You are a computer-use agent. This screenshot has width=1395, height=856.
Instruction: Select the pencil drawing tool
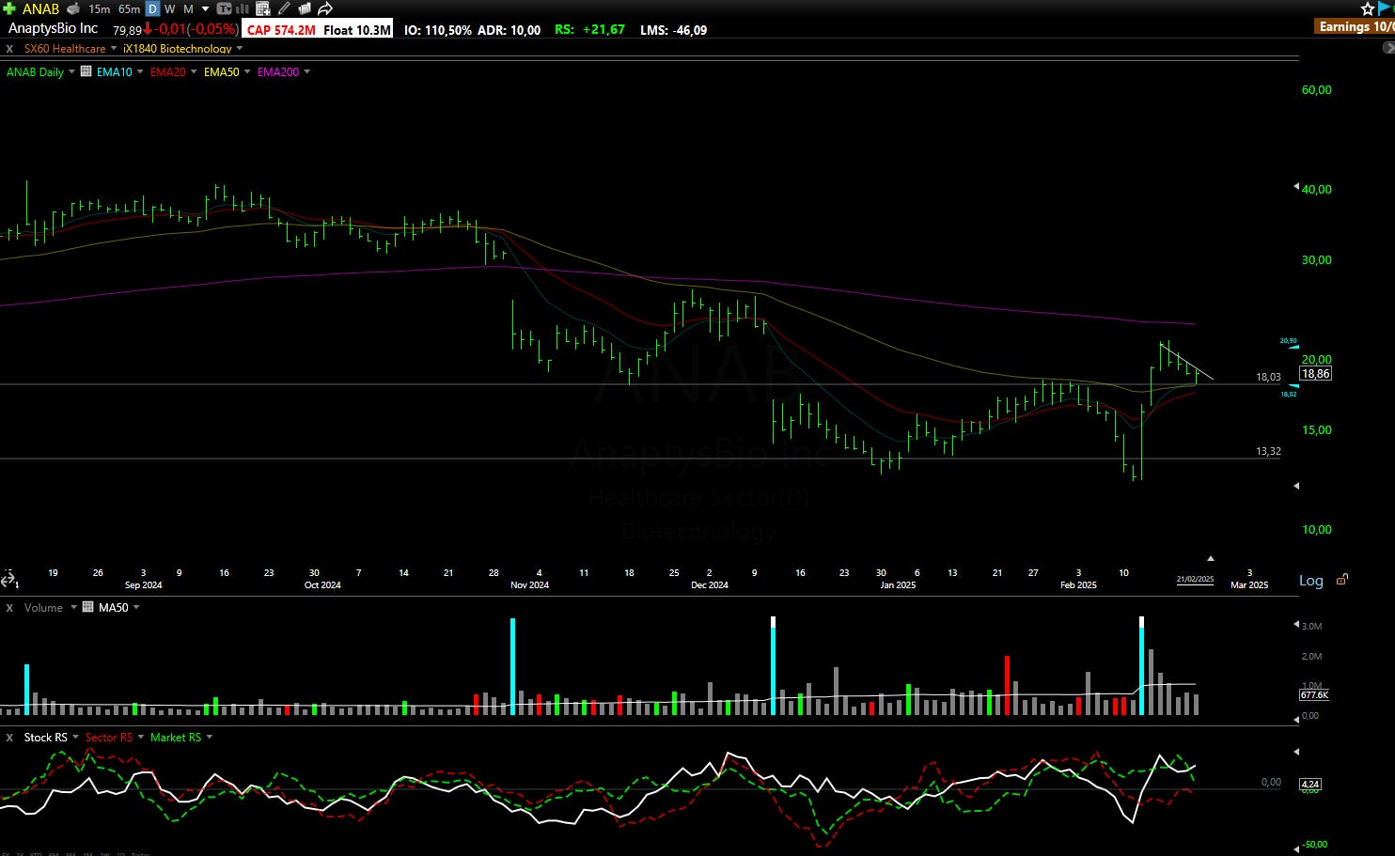(284, 8)
